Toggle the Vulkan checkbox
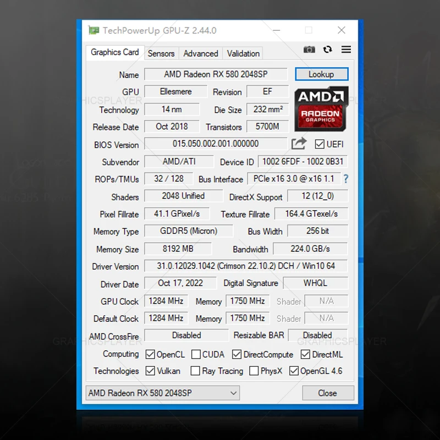 [x=150, y=371]
